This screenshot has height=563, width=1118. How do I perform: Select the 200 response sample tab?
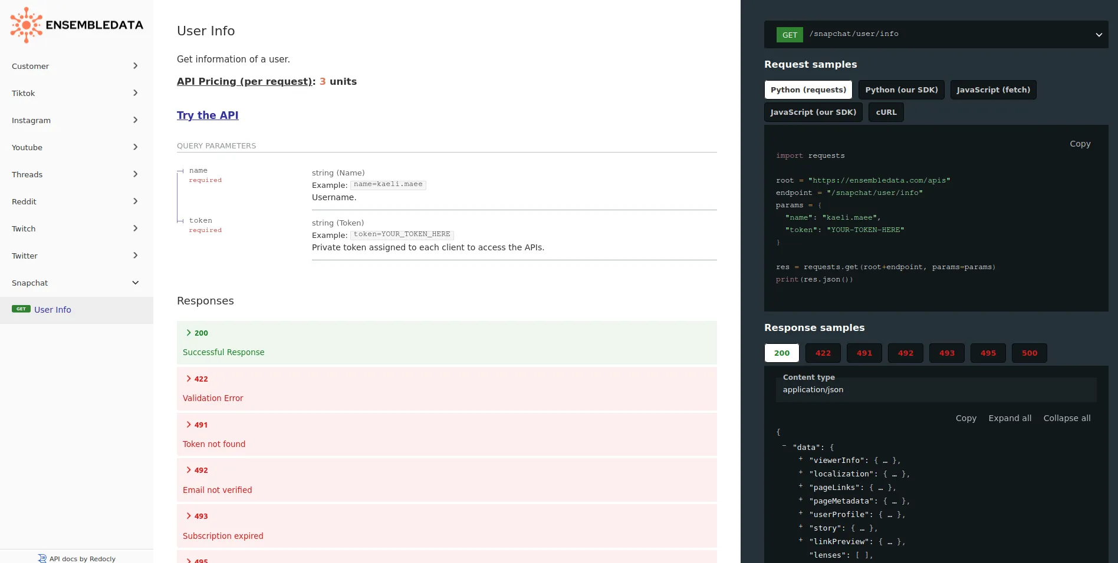[x=782, y=353]
